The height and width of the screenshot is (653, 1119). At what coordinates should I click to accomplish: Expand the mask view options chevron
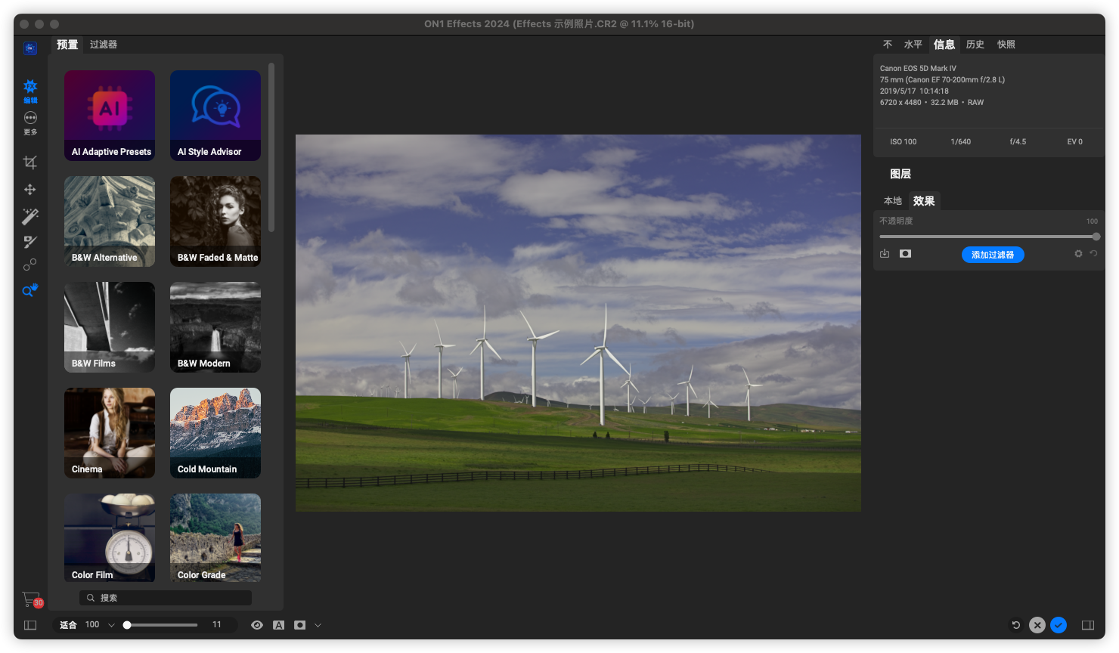tap(318, 625)
